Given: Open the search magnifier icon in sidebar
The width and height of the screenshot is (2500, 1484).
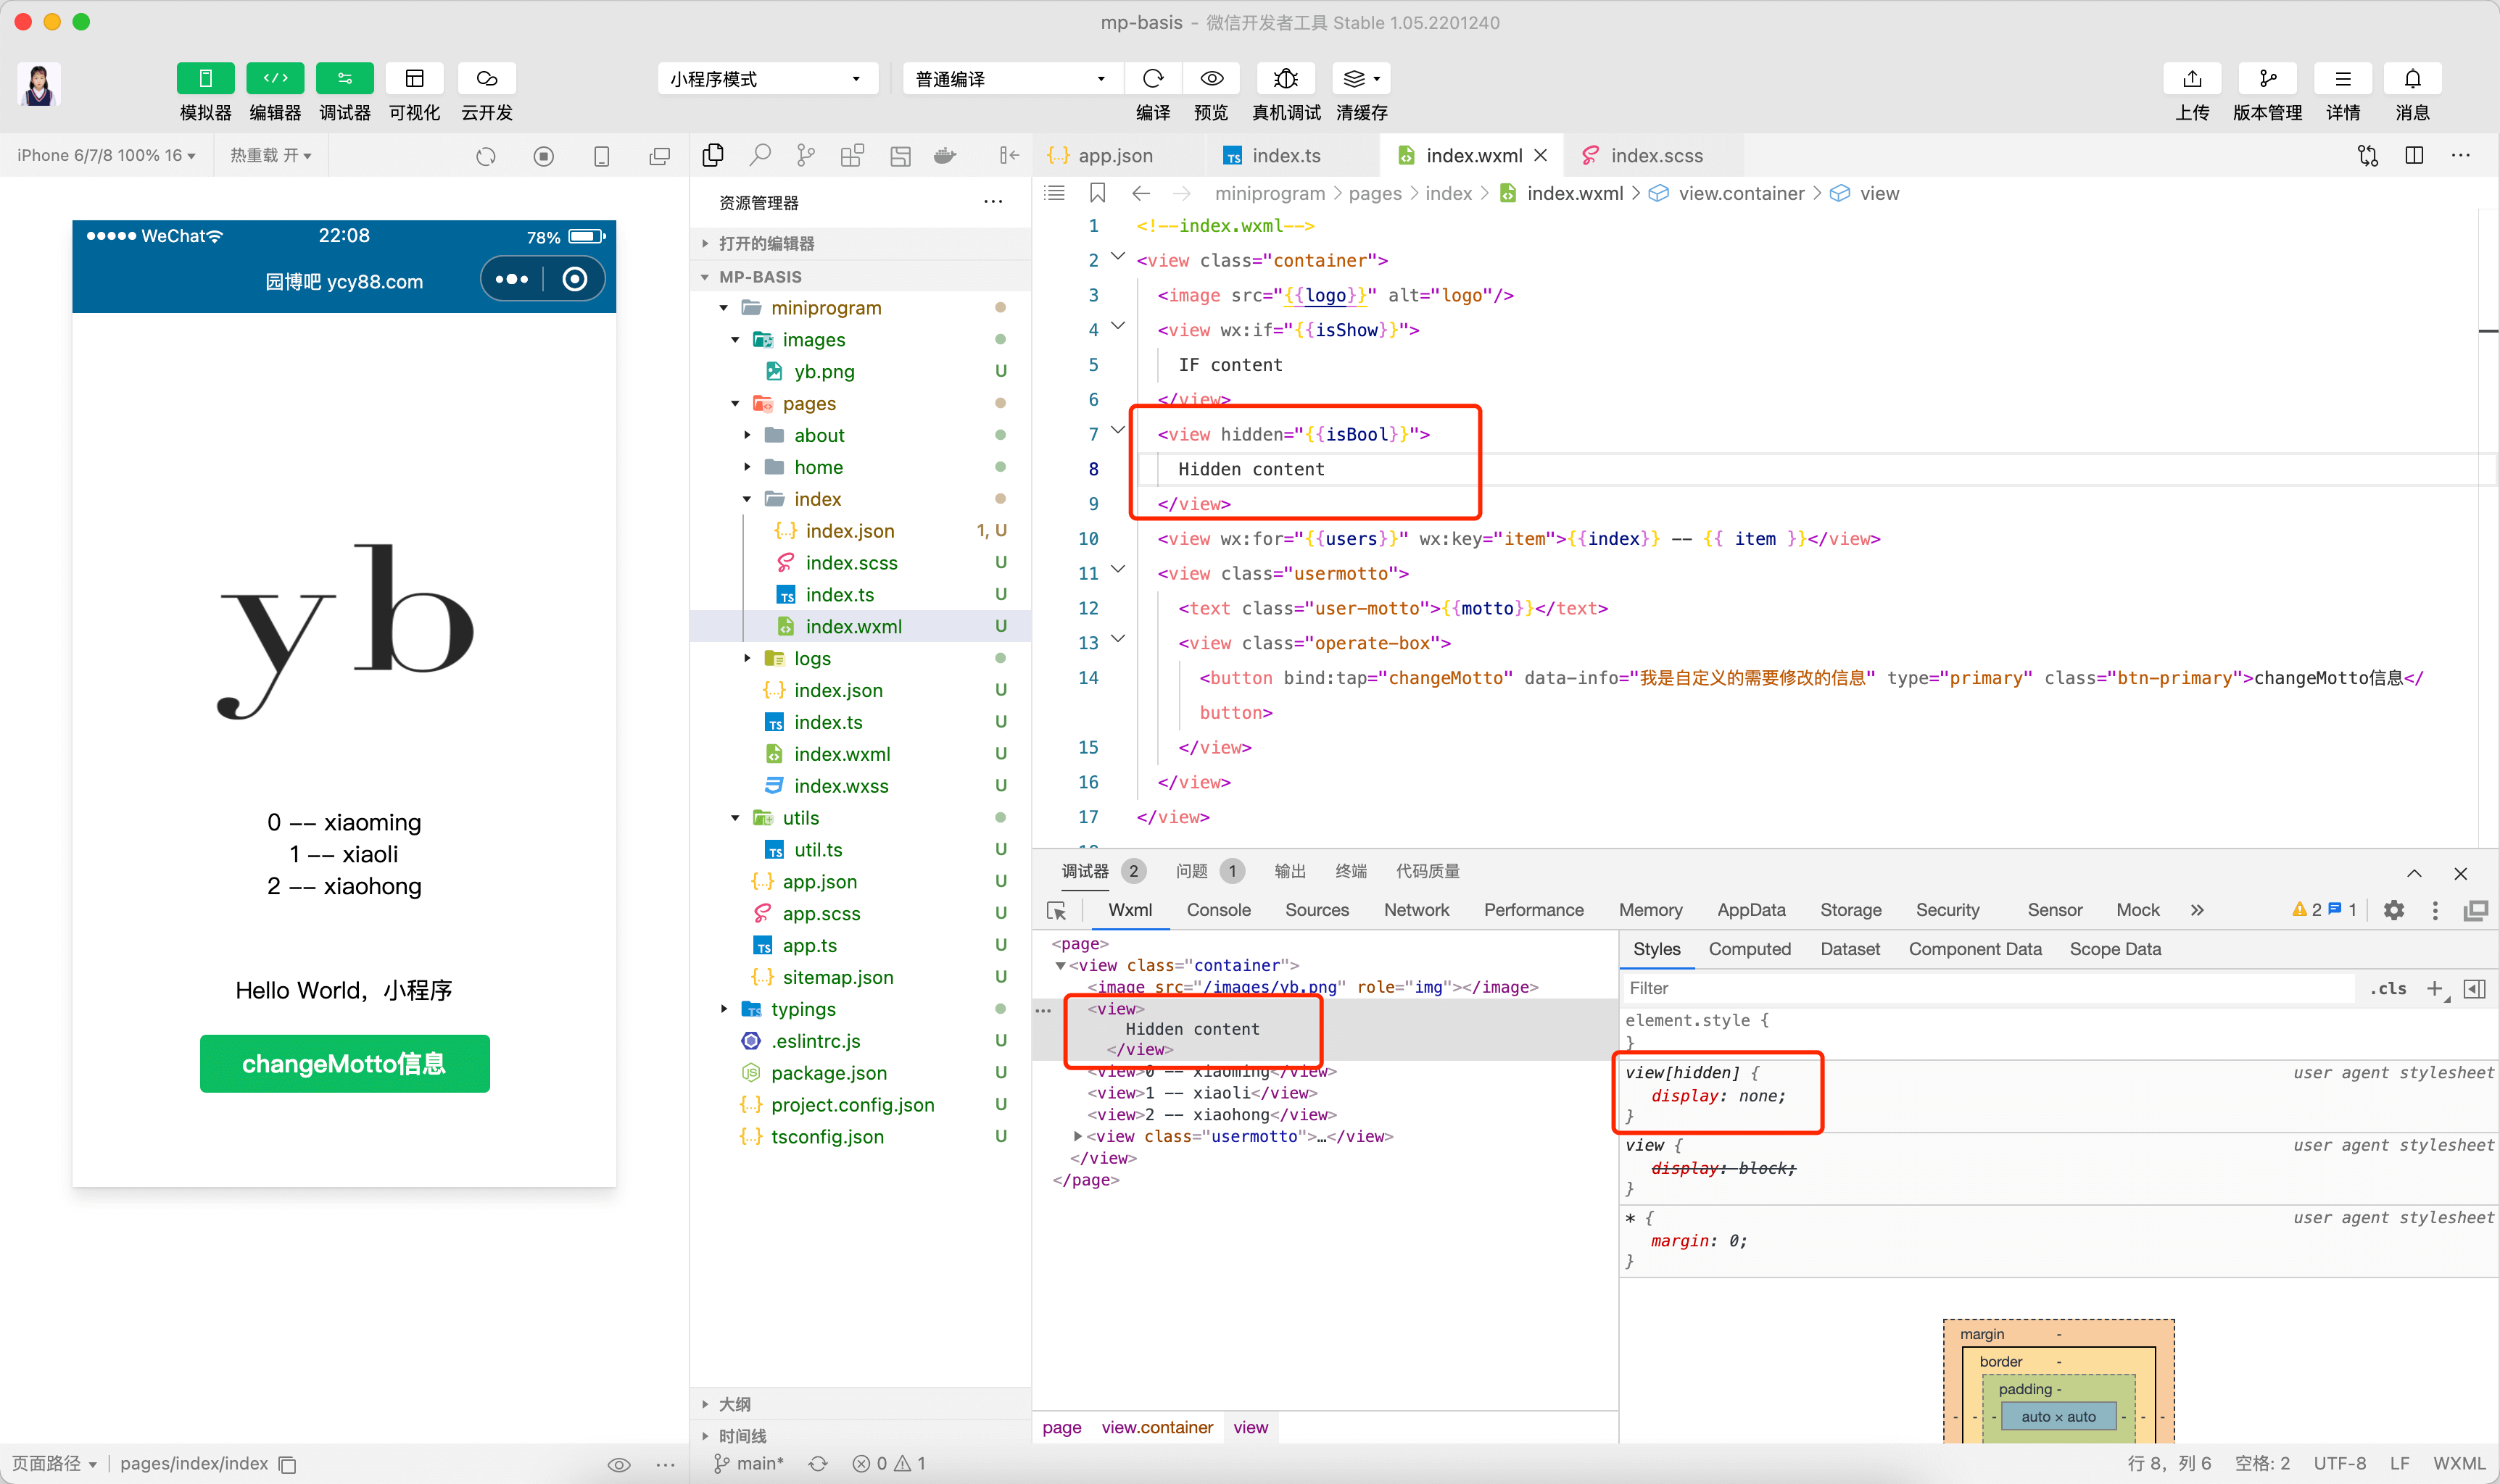Looking at the screenshot, I should click(761, 155).
